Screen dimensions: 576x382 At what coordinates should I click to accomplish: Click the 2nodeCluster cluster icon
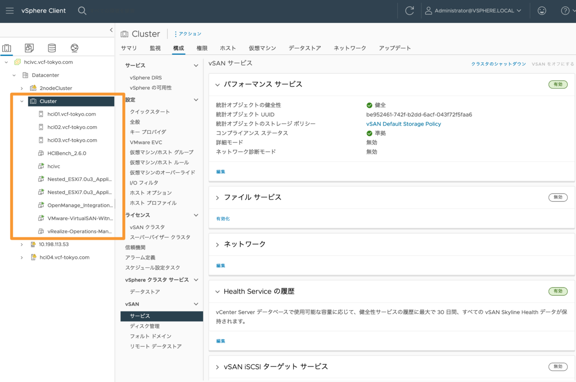point(33,88)
